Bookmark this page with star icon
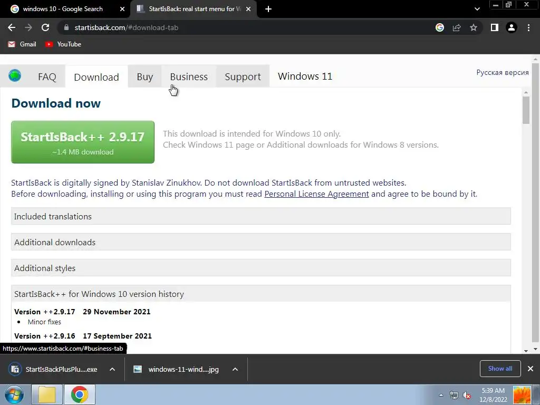 coord(474,27)
